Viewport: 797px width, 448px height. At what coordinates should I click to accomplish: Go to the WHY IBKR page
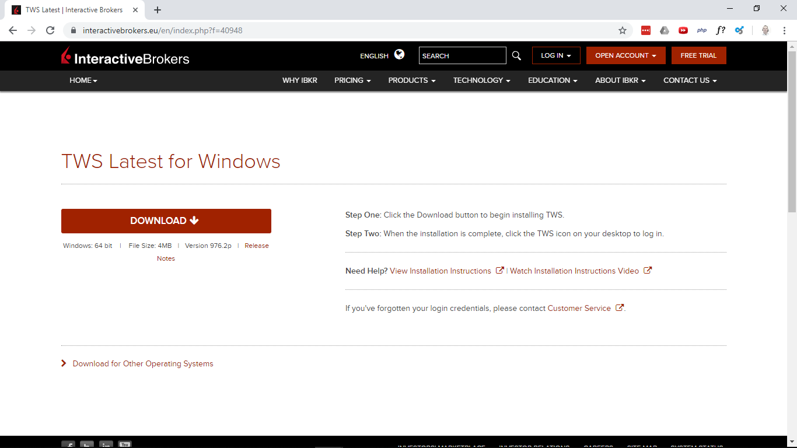pos(300,80)
